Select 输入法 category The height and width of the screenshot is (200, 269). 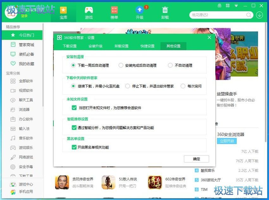[22, 129]
